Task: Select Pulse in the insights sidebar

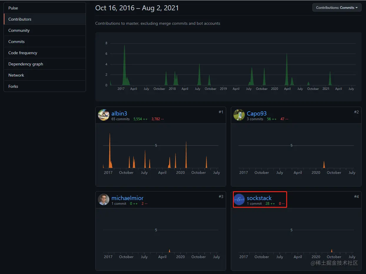Action: (45, 8)
